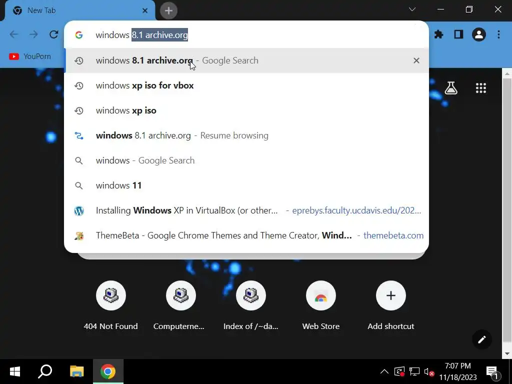The width and height of the screenshot is (512, 384).
Task: Choose suggestion 'windows 8.1 archive.org - Google Search'
Action: pos(246,60)
